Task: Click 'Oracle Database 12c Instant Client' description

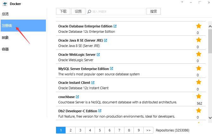Action: click(83, 88)
